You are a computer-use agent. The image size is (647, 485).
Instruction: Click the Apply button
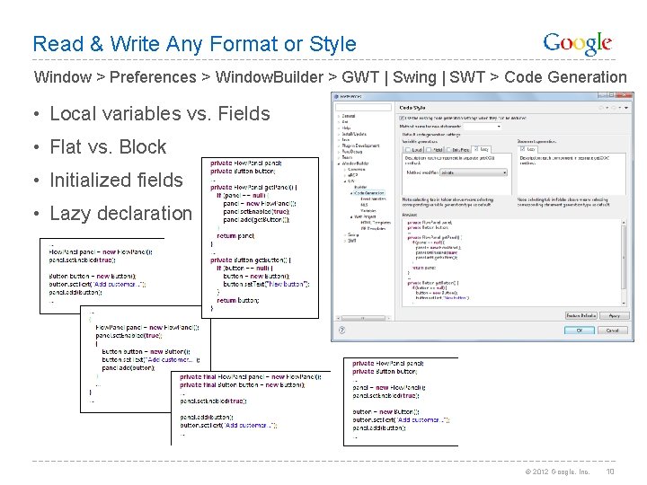click(615, 315)
